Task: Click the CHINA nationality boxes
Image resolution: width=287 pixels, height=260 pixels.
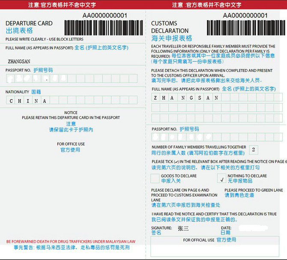Action: click(x=72, y=100)
